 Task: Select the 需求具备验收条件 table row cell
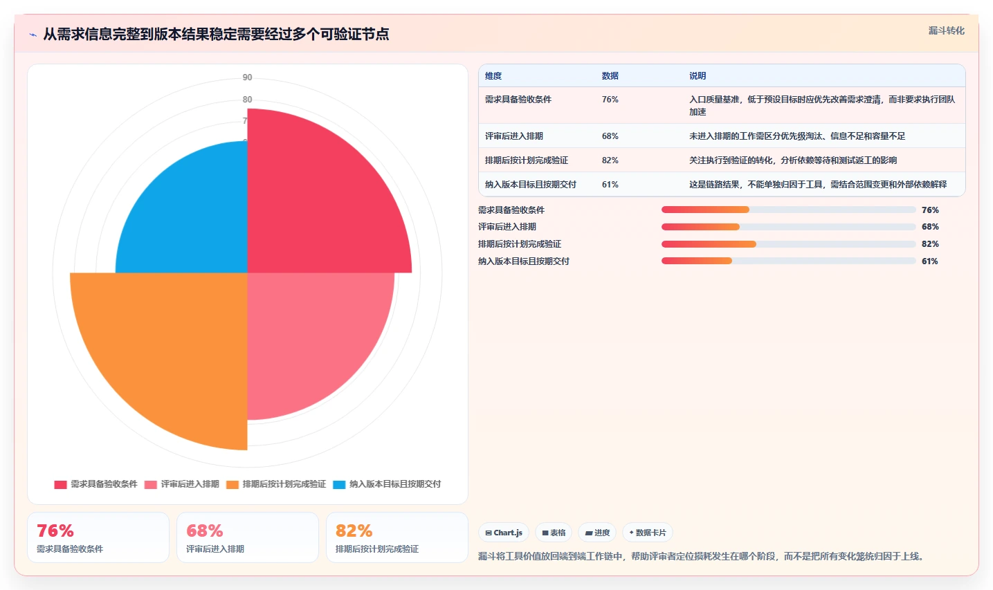coord(518,100)
